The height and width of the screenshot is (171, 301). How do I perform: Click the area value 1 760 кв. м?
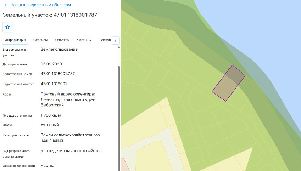click(x=51, y=115)
